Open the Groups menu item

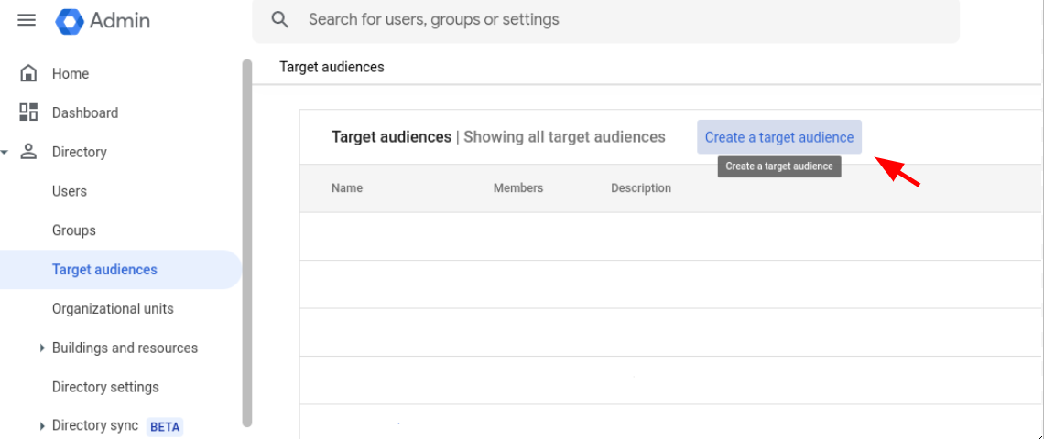click(74, 230)
